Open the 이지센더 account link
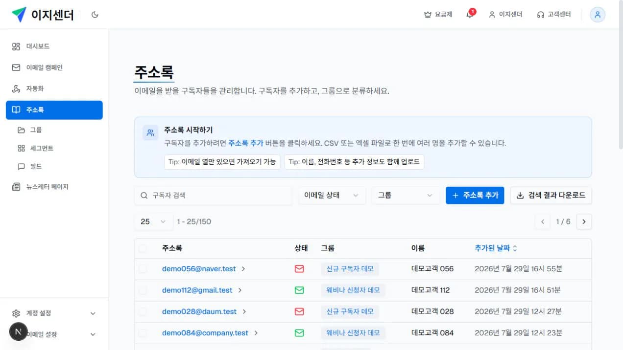The height and width of the screenshot is (350, 623). click(x=505, y=15)
